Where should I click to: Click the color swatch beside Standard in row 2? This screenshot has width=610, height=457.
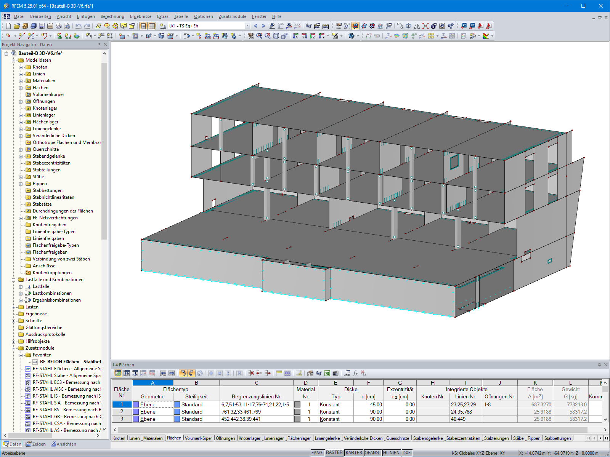[177, 412]
